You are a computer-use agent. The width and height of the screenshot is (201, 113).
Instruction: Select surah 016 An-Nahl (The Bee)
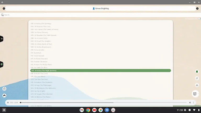[39, 67]
